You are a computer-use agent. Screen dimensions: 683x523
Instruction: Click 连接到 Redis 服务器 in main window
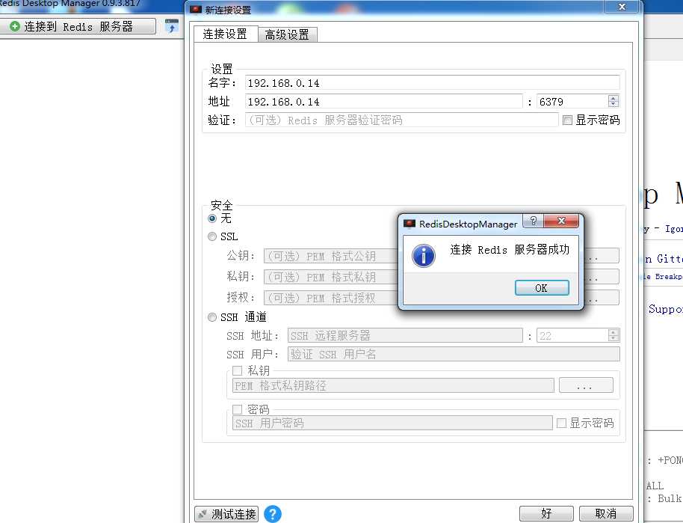tap(78, 26)
